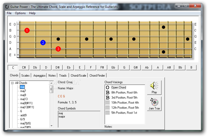Click the grid icon for 12th Position voicing

point(108,107)
